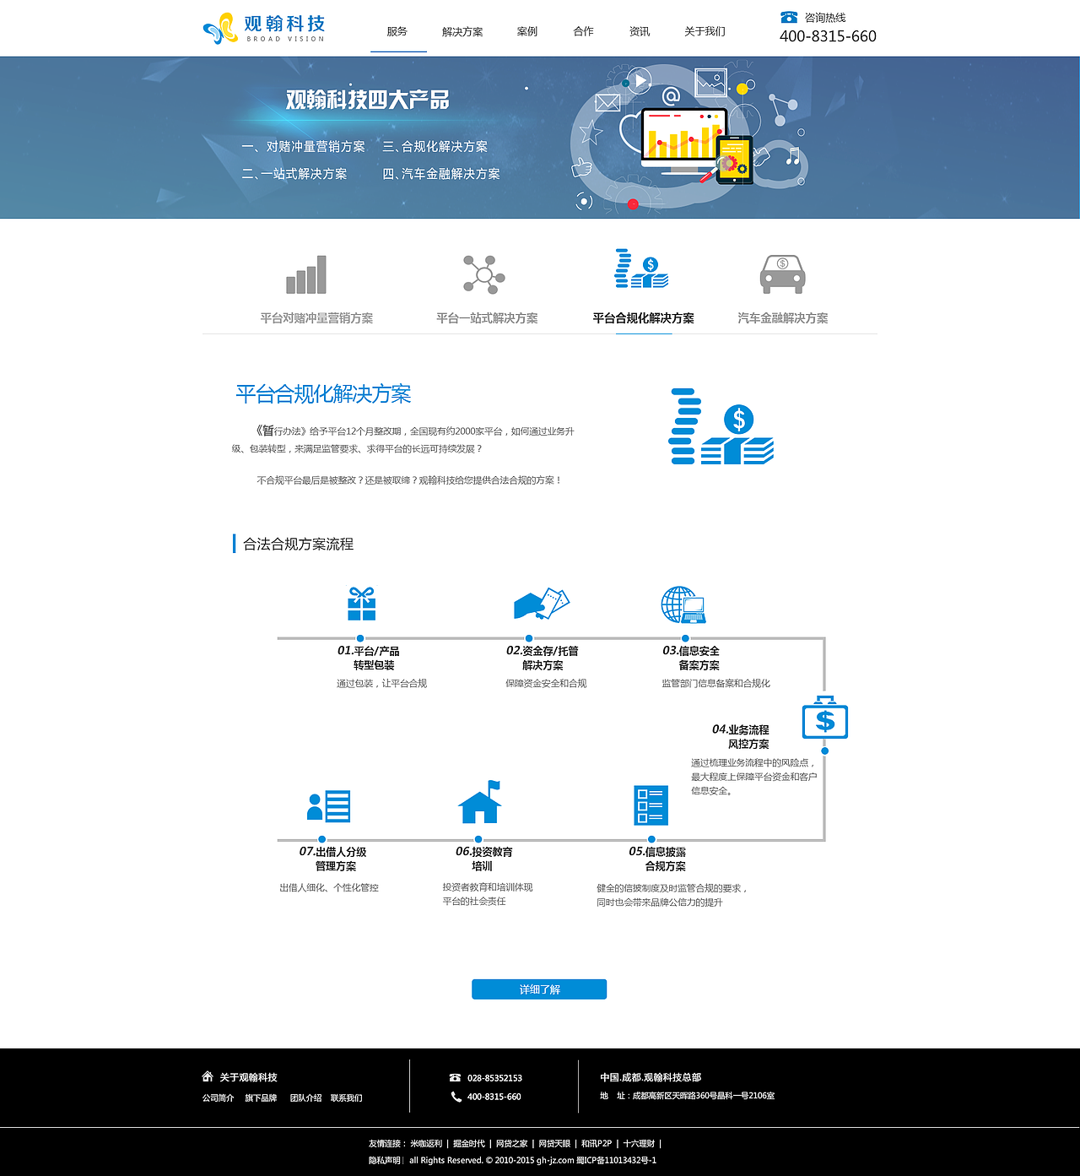Click the handset icon beside 400-8315-660 in footer

[456, 1097]
